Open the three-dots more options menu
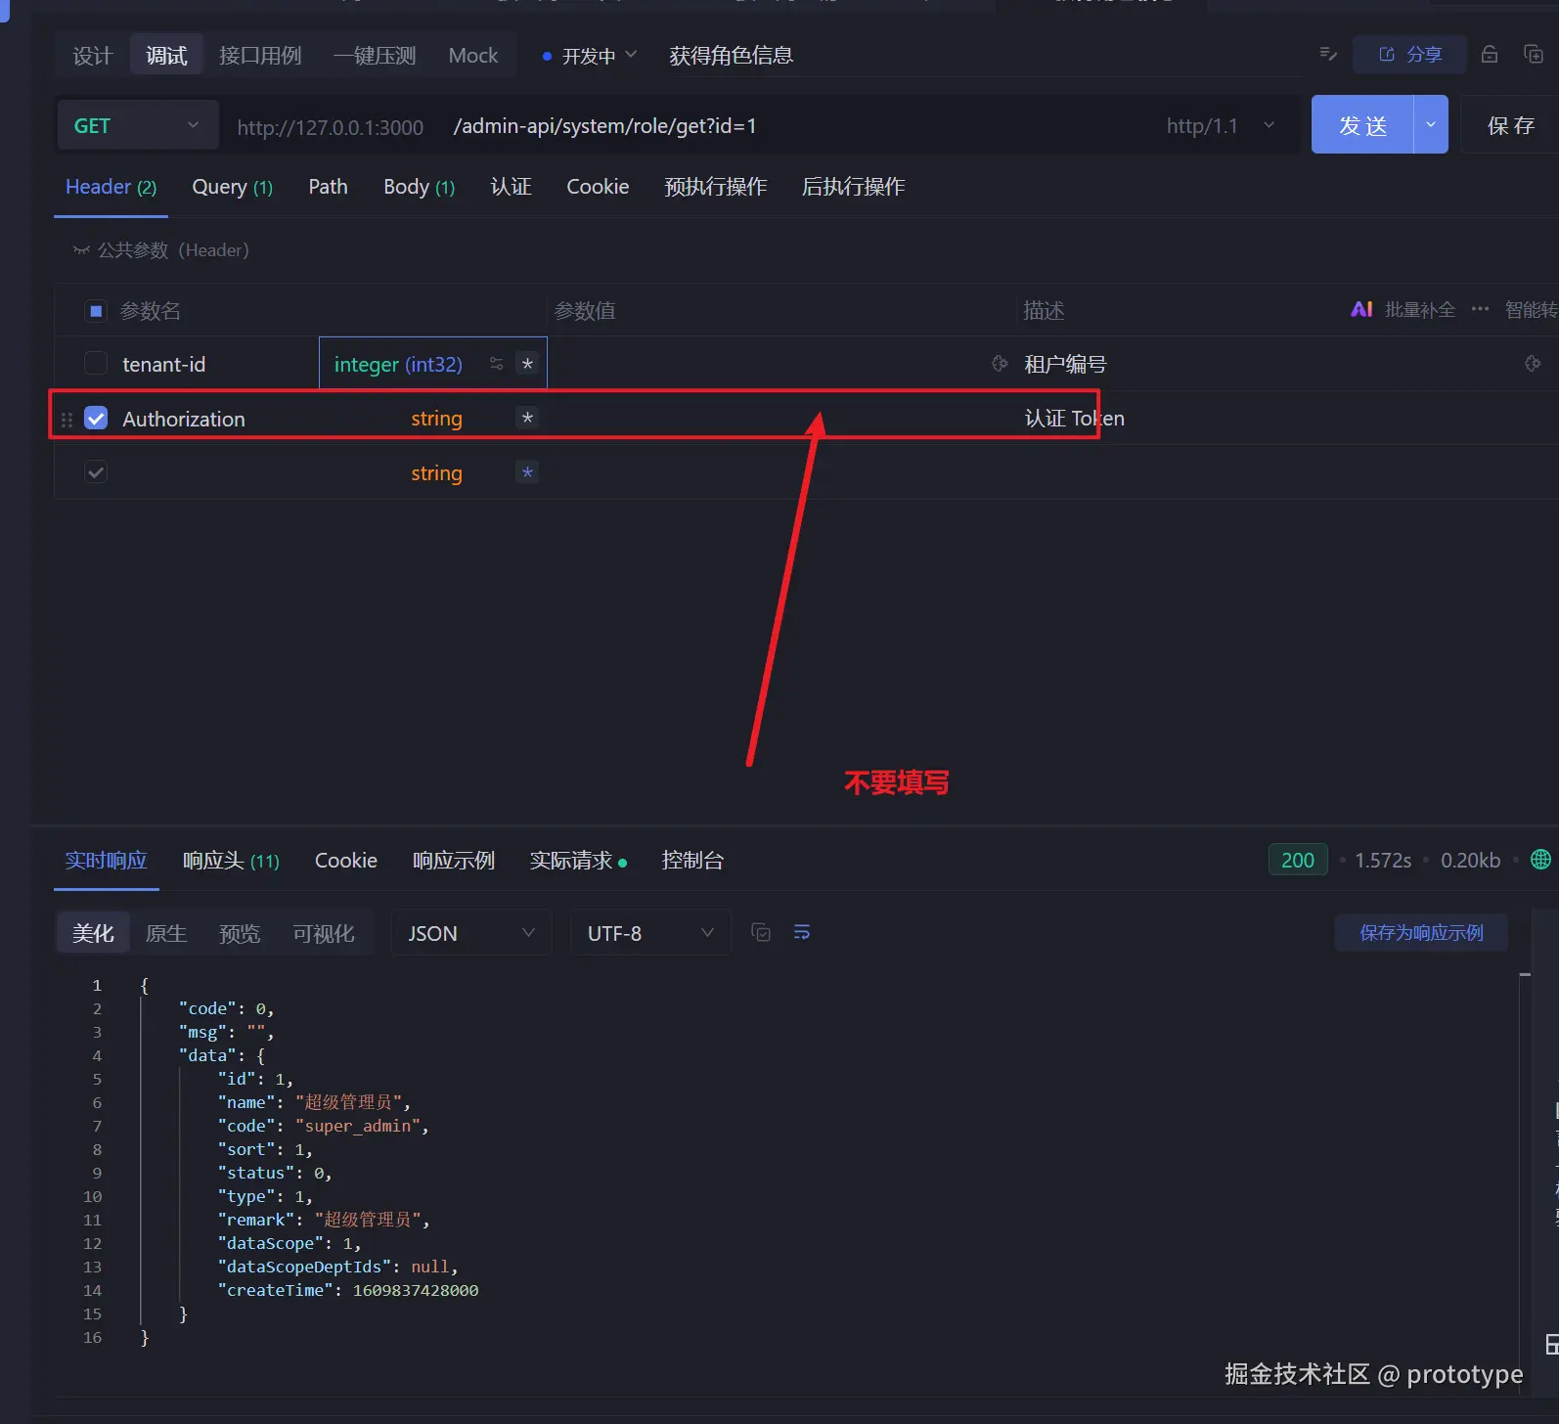 click(x=1480, y=309)
